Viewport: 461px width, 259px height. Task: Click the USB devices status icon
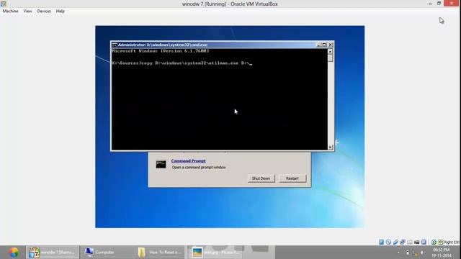click(x=395, y=242)
